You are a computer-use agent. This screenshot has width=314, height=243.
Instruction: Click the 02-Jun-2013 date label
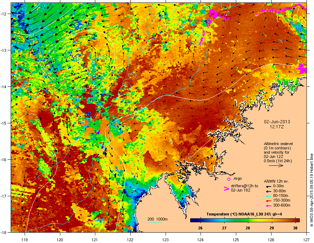tap(277, 122)
